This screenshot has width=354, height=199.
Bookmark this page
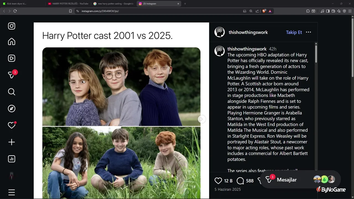click(x=70, y=11)
